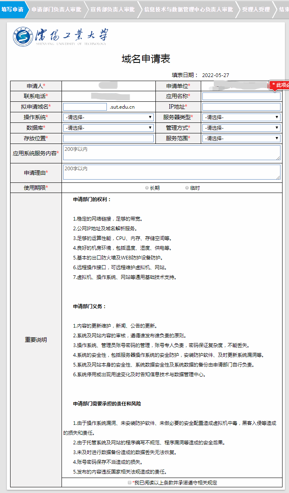Image resolution: width=289 pixels, height=493 pixels.
Task: Select the 长期 usage period radio button
Action: (147, 188)
